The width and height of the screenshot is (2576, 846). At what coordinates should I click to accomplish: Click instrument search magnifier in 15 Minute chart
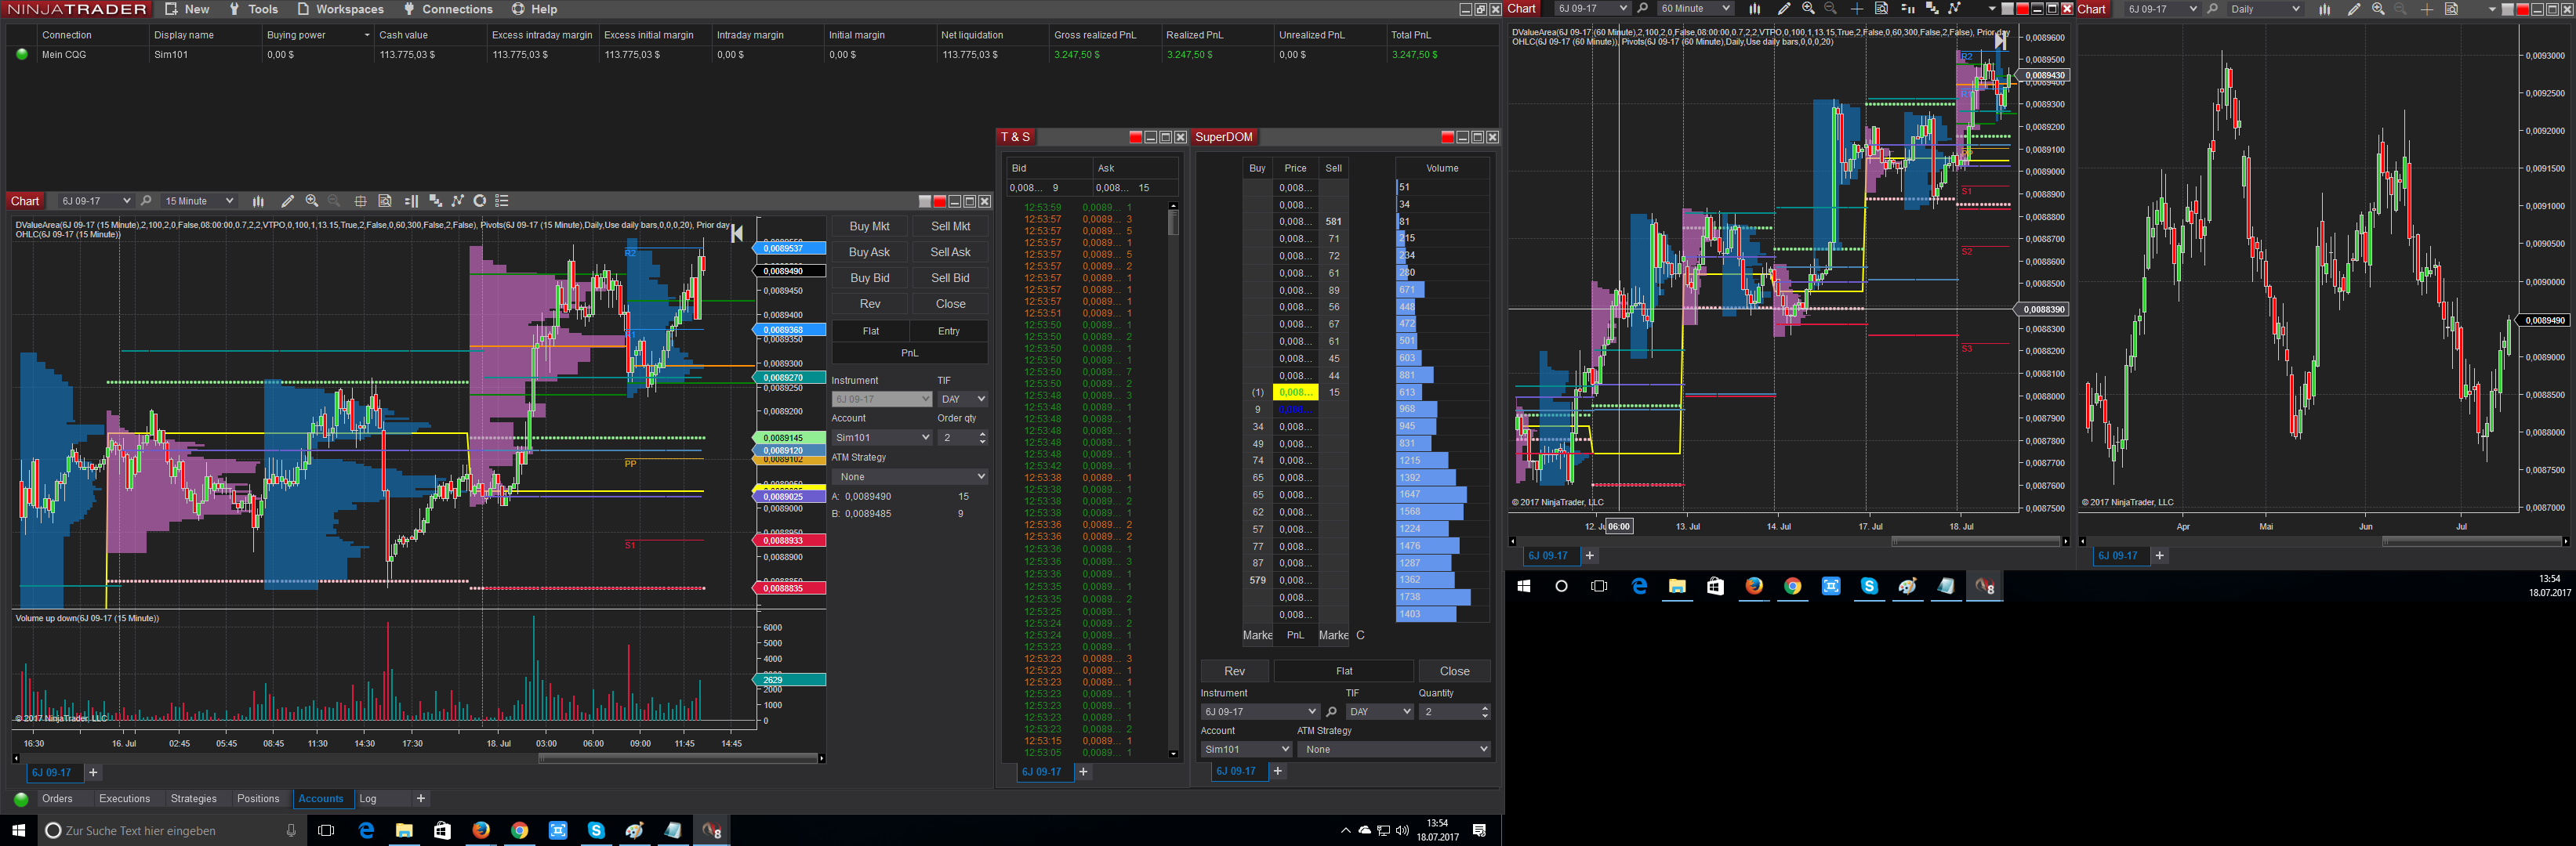(x=146, y=201)
